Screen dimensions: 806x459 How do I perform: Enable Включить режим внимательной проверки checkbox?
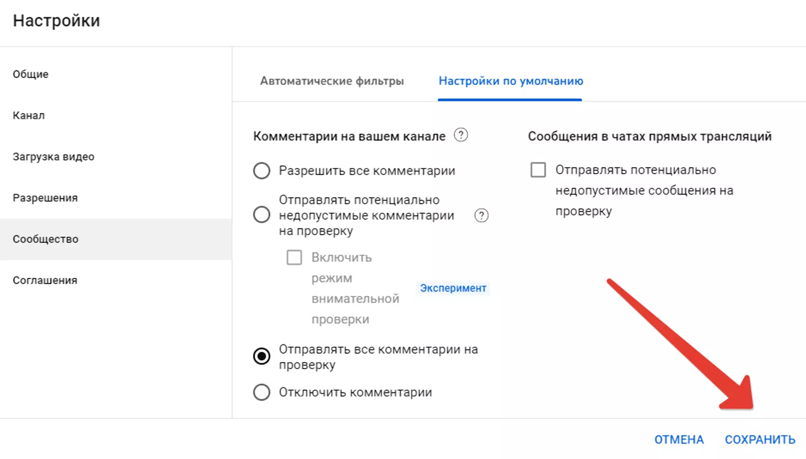click(x=294, y=258)
